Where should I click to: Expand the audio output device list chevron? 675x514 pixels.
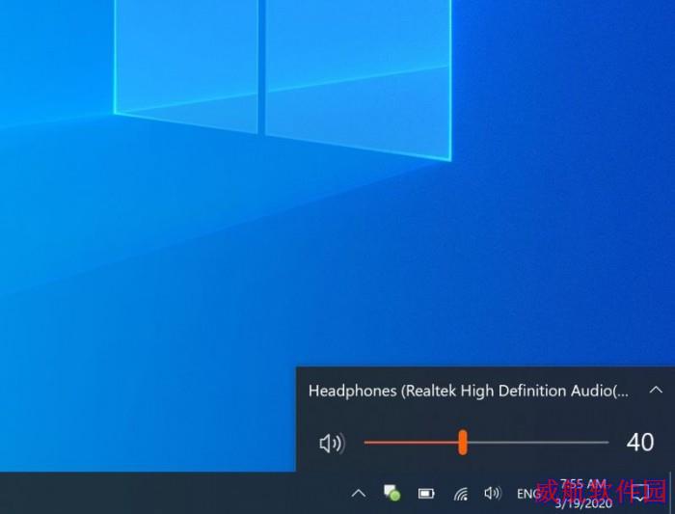click(x=656, y=390)
